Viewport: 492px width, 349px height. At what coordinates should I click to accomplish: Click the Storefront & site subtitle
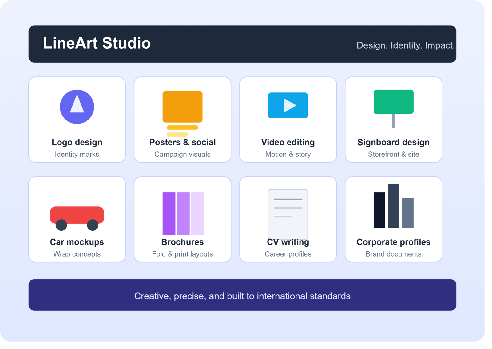tap(393, 154)
